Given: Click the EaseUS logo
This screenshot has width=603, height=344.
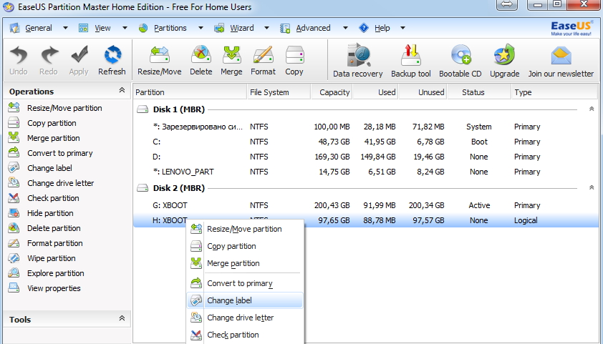Looking at the screenshot, I should tap(571, 29).
